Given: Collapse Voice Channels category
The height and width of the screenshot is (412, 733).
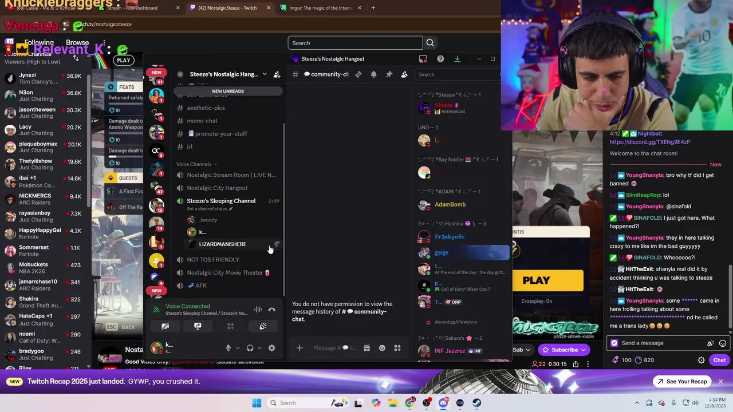Looking at the screenshot, I should coord(196,164).
